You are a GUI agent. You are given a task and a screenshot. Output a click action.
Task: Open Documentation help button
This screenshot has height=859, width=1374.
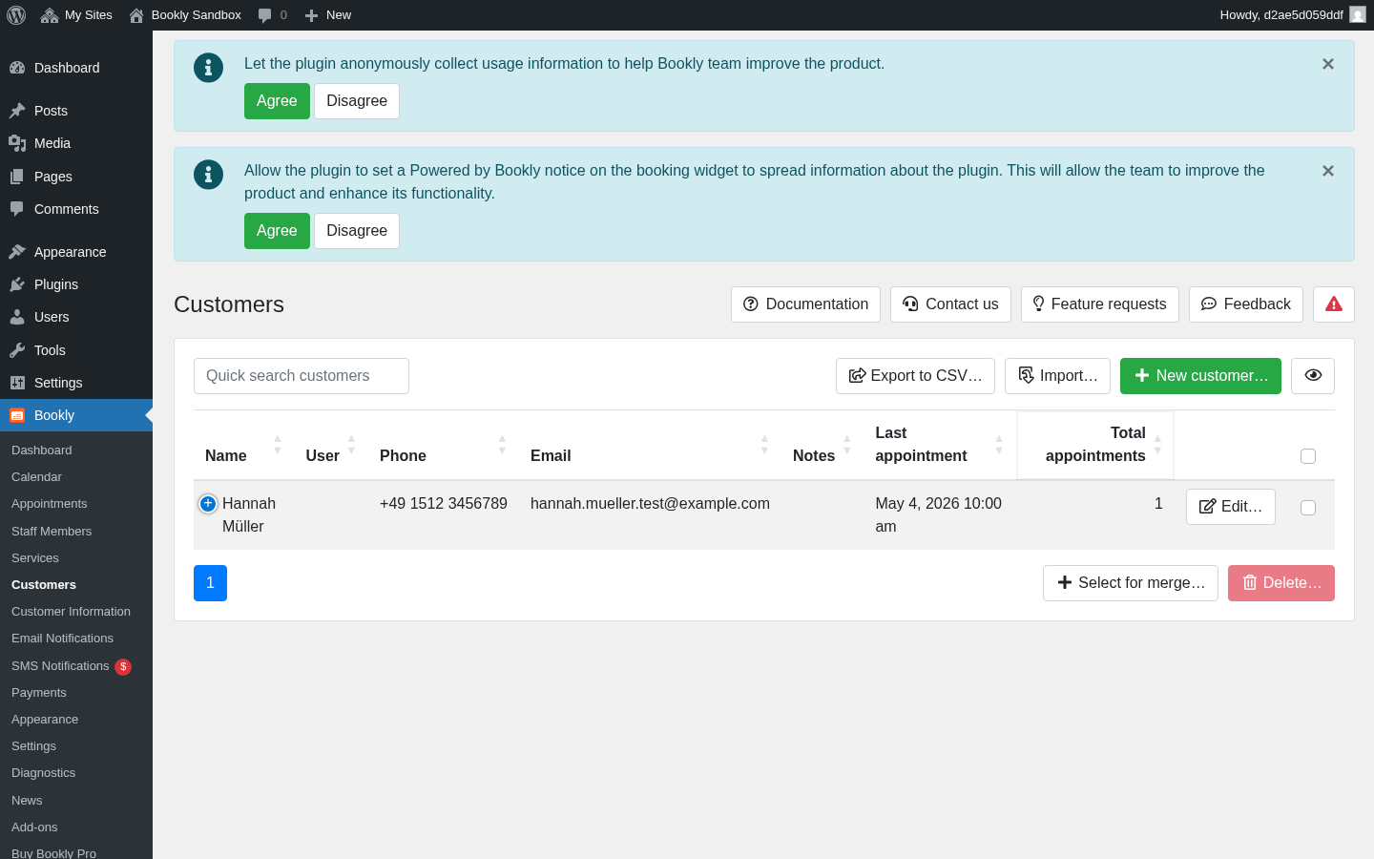point(805,304)
